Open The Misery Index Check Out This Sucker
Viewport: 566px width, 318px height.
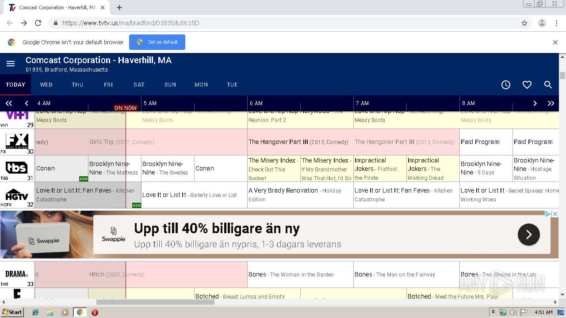(x=274, y=168)
